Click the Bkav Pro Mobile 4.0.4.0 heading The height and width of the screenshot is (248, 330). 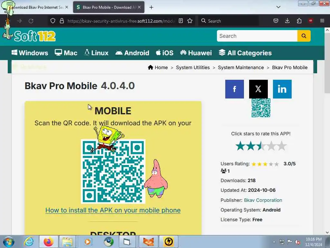click(x=80, y=86)
